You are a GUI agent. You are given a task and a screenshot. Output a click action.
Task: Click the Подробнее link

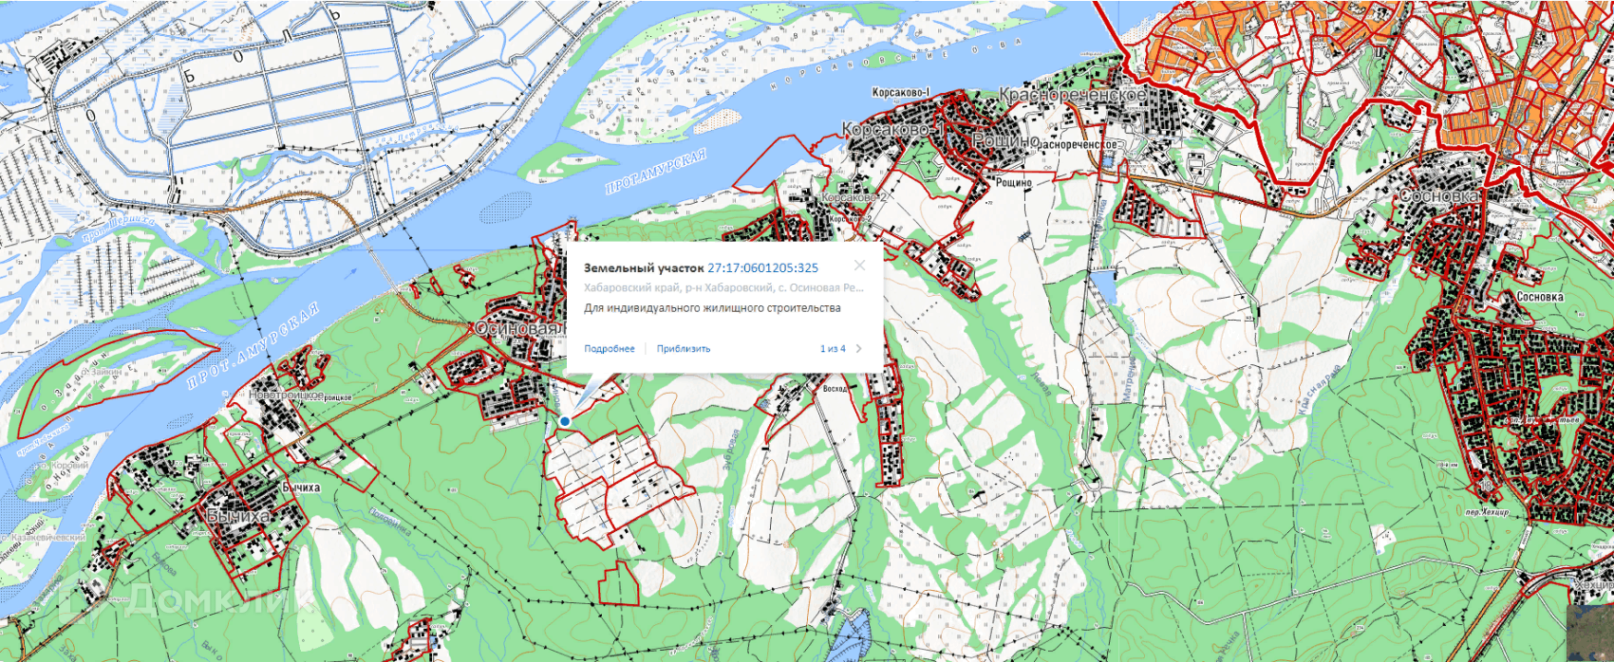pyautogui.click(x=610, y=349)
